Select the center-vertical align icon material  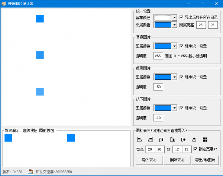click(x=194, y=140)
